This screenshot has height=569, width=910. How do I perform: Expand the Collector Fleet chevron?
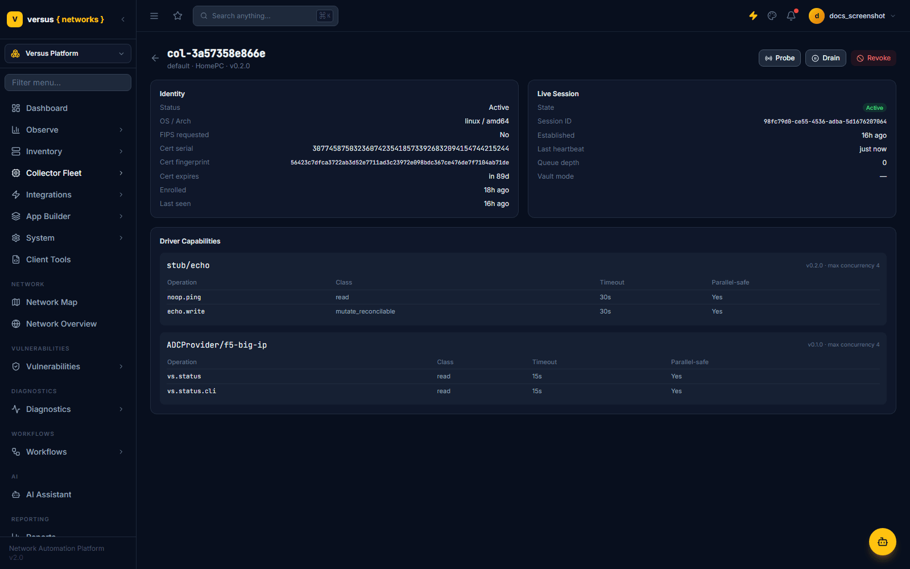tap(121, 173)
